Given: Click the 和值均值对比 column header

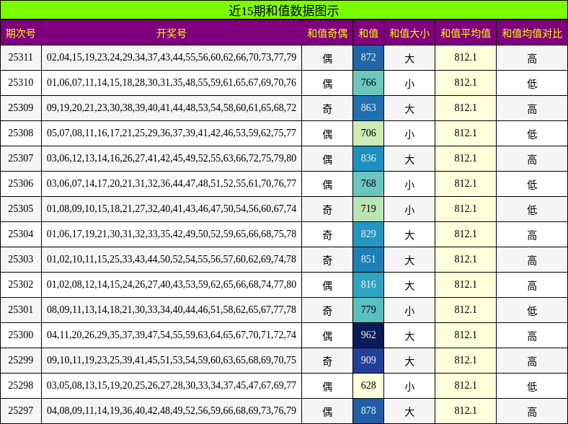Looking at the screenshot, I should click(x=532, y=33).
